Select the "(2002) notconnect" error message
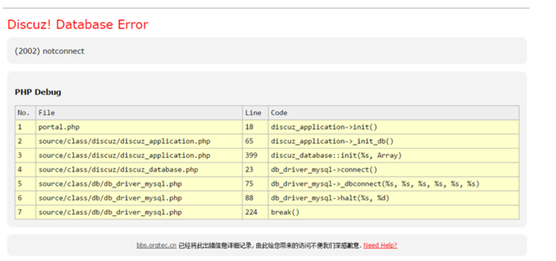This screenshot has height=261, width=556. [x=49, y=51]
